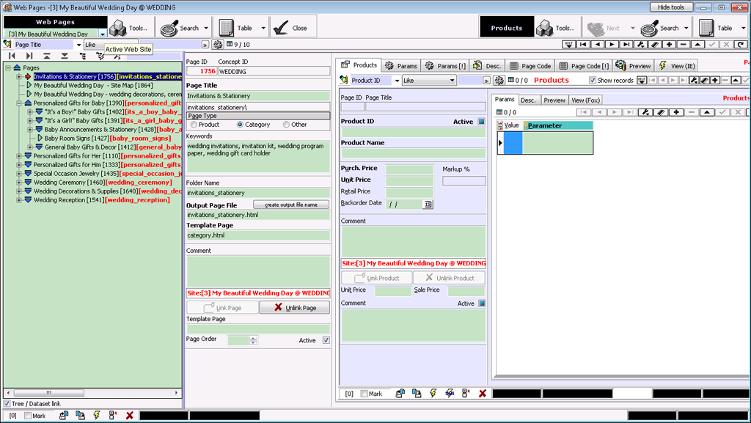
Task: Switch to the Page Code tab
Action: 530,66
